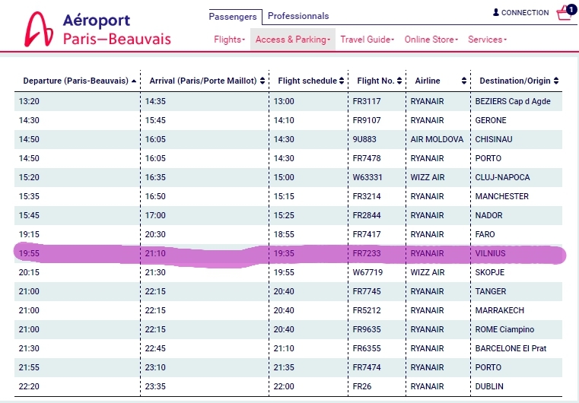This screenshot has height=403, width=579.
Task: Click the Aéroport Paris-Beauvais logo
Action: coord(97,29)
